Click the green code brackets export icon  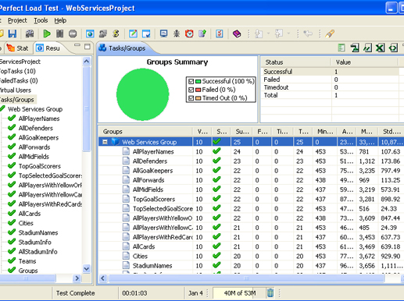coord(393,48)
